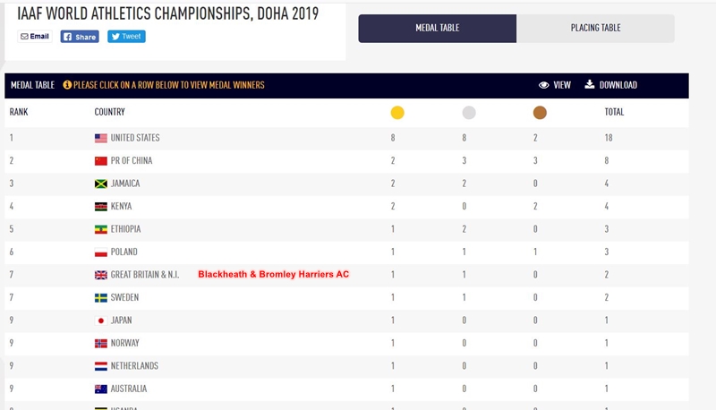Click the Great Britain & N.I. flag
Viewport: 716px width, 410px height.
pos(101,275)
